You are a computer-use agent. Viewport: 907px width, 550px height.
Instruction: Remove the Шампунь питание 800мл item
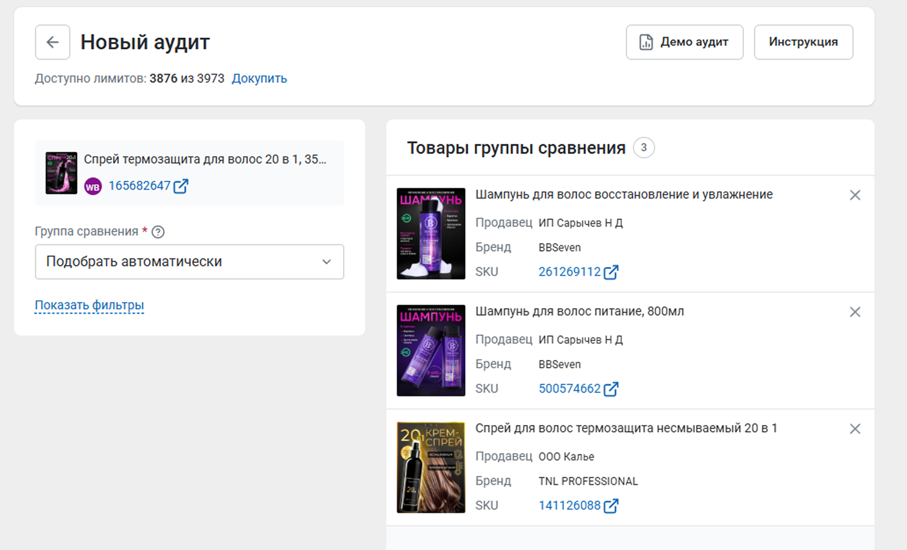click(x=854, y=312)
